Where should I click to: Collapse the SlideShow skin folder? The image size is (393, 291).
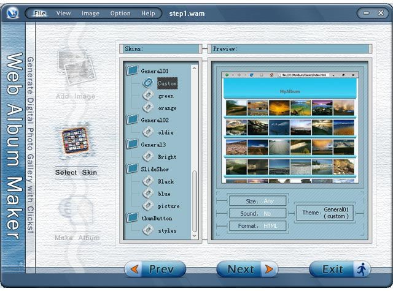point(132,168)
